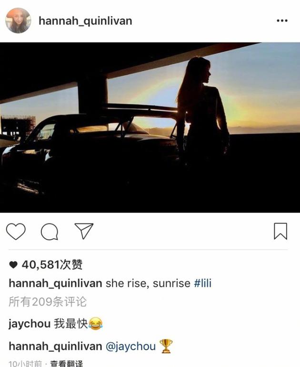Save post using bookmark icon
This screenshot has width=300, height=367.
pyautogui.click(x=280, y=231)
